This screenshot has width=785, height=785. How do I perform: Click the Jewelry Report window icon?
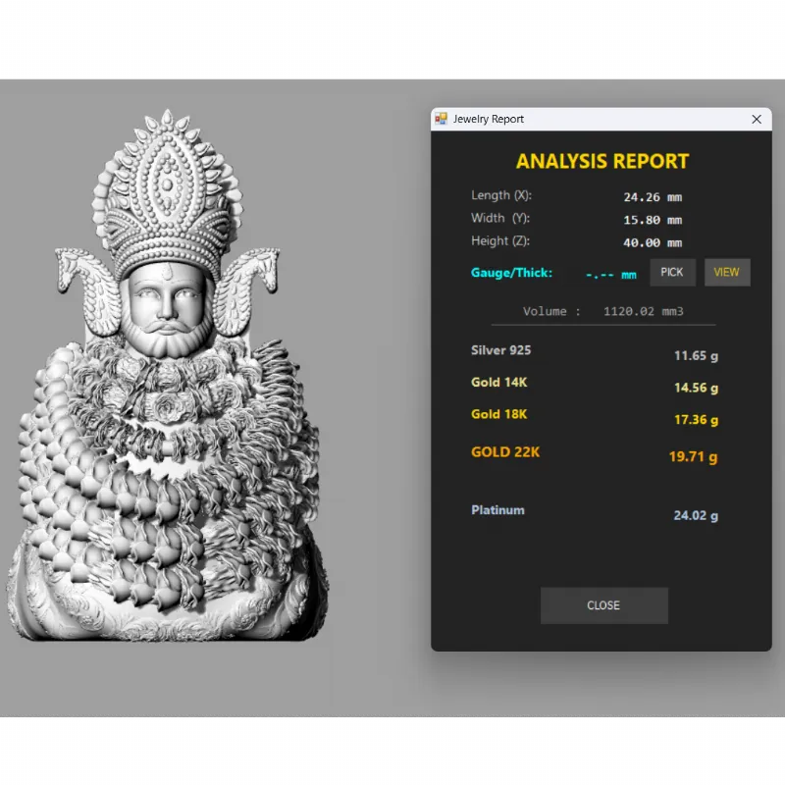tap(442, 119)
